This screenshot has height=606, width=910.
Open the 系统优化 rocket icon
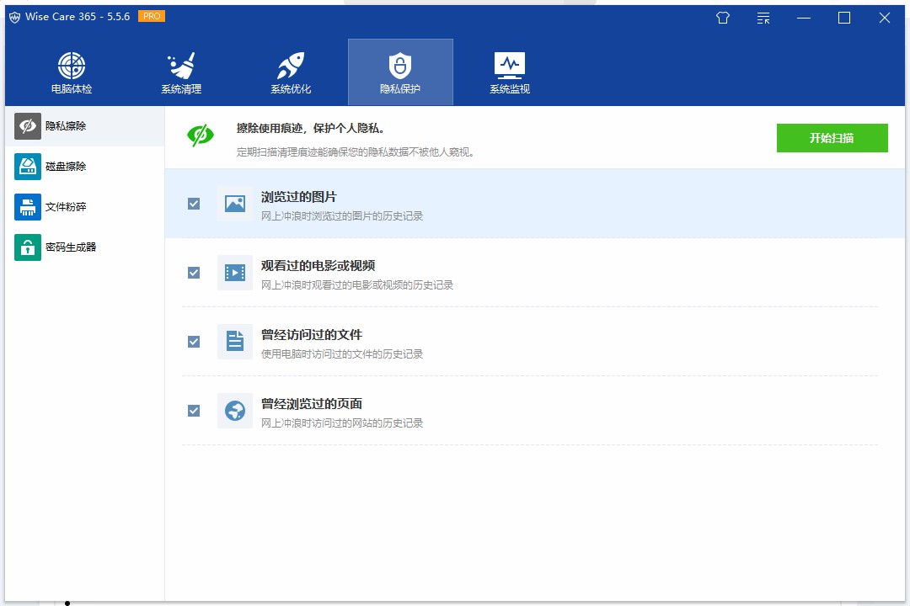click(291, 66)
